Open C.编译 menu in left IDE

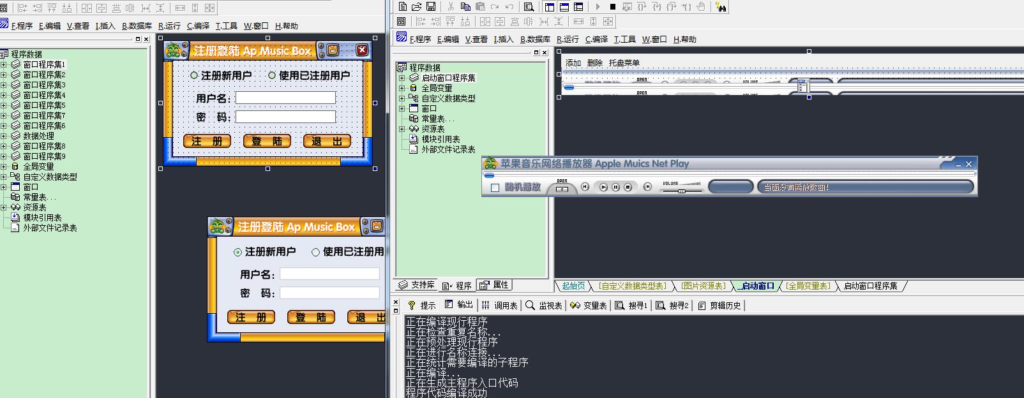coord(198,26)
